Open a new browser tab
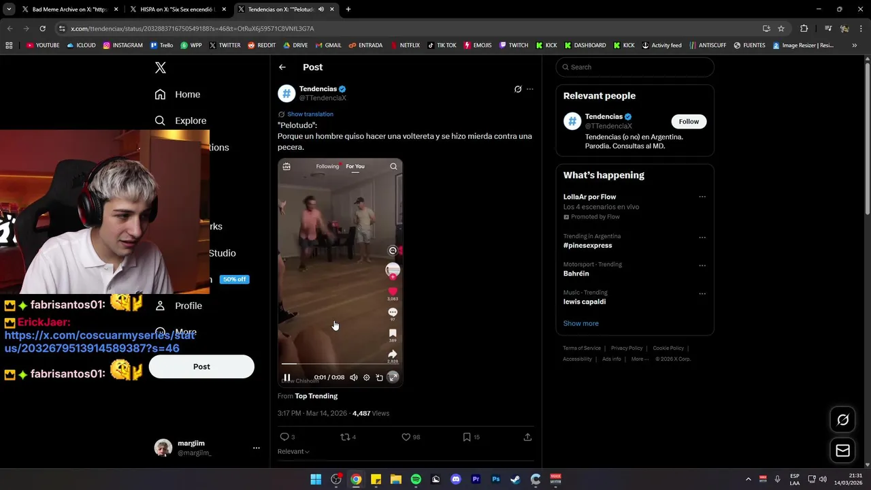The height and width of the screenshot is (490, 871). 348,10
